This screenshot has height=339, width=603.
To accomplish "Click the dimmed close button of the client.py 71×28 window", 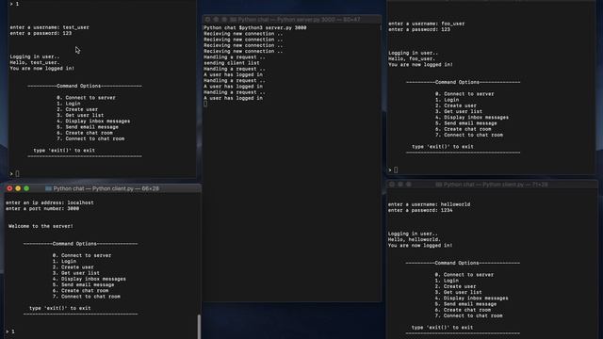I will (x=392, y=185).
